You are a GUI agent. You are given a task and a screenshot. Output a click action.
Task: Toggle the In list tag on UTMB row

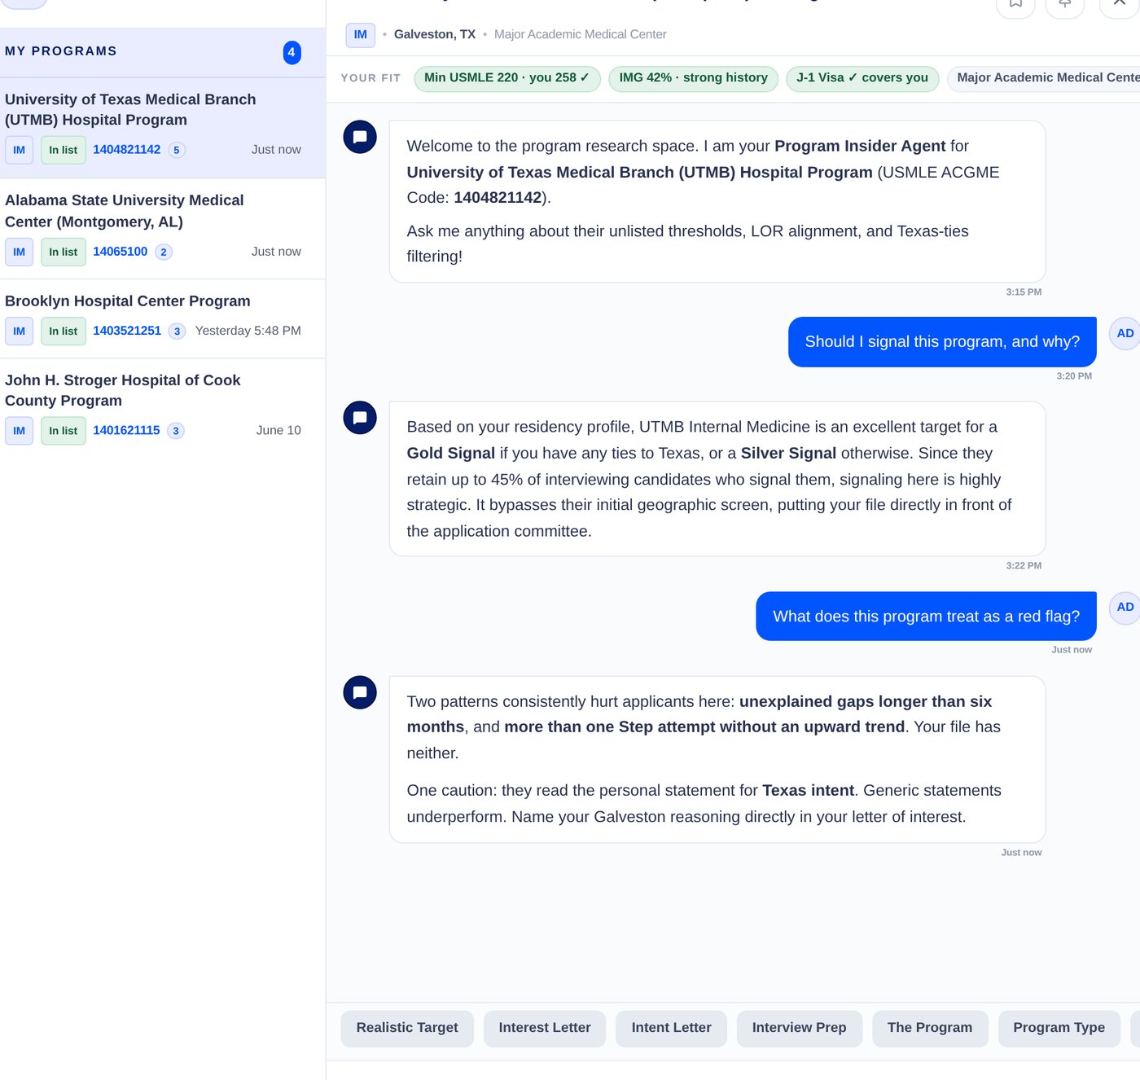click(x=64, y=150)
